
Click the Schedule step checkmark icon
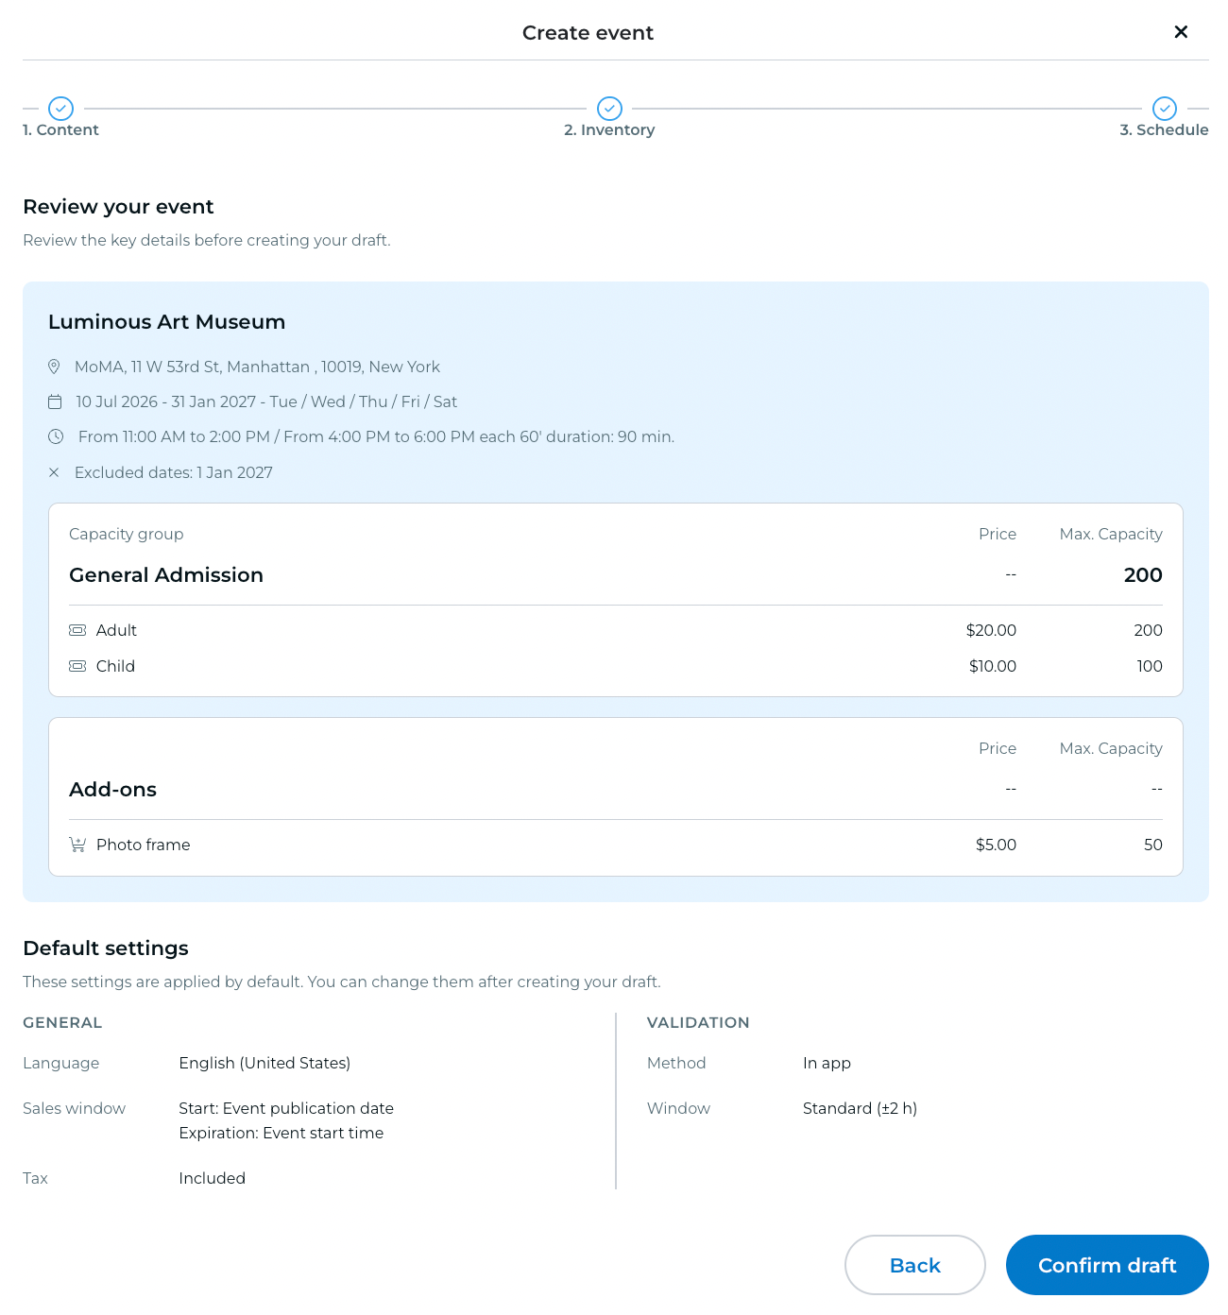(x=1165, y=109)
